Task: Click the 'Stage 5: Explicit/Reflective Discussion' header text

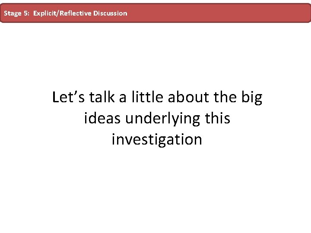Action: click(66, 13)
